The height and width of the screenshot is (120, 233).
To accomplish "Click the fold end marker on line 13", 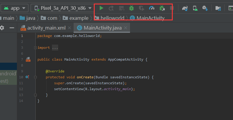I will [x=35, y=95].
